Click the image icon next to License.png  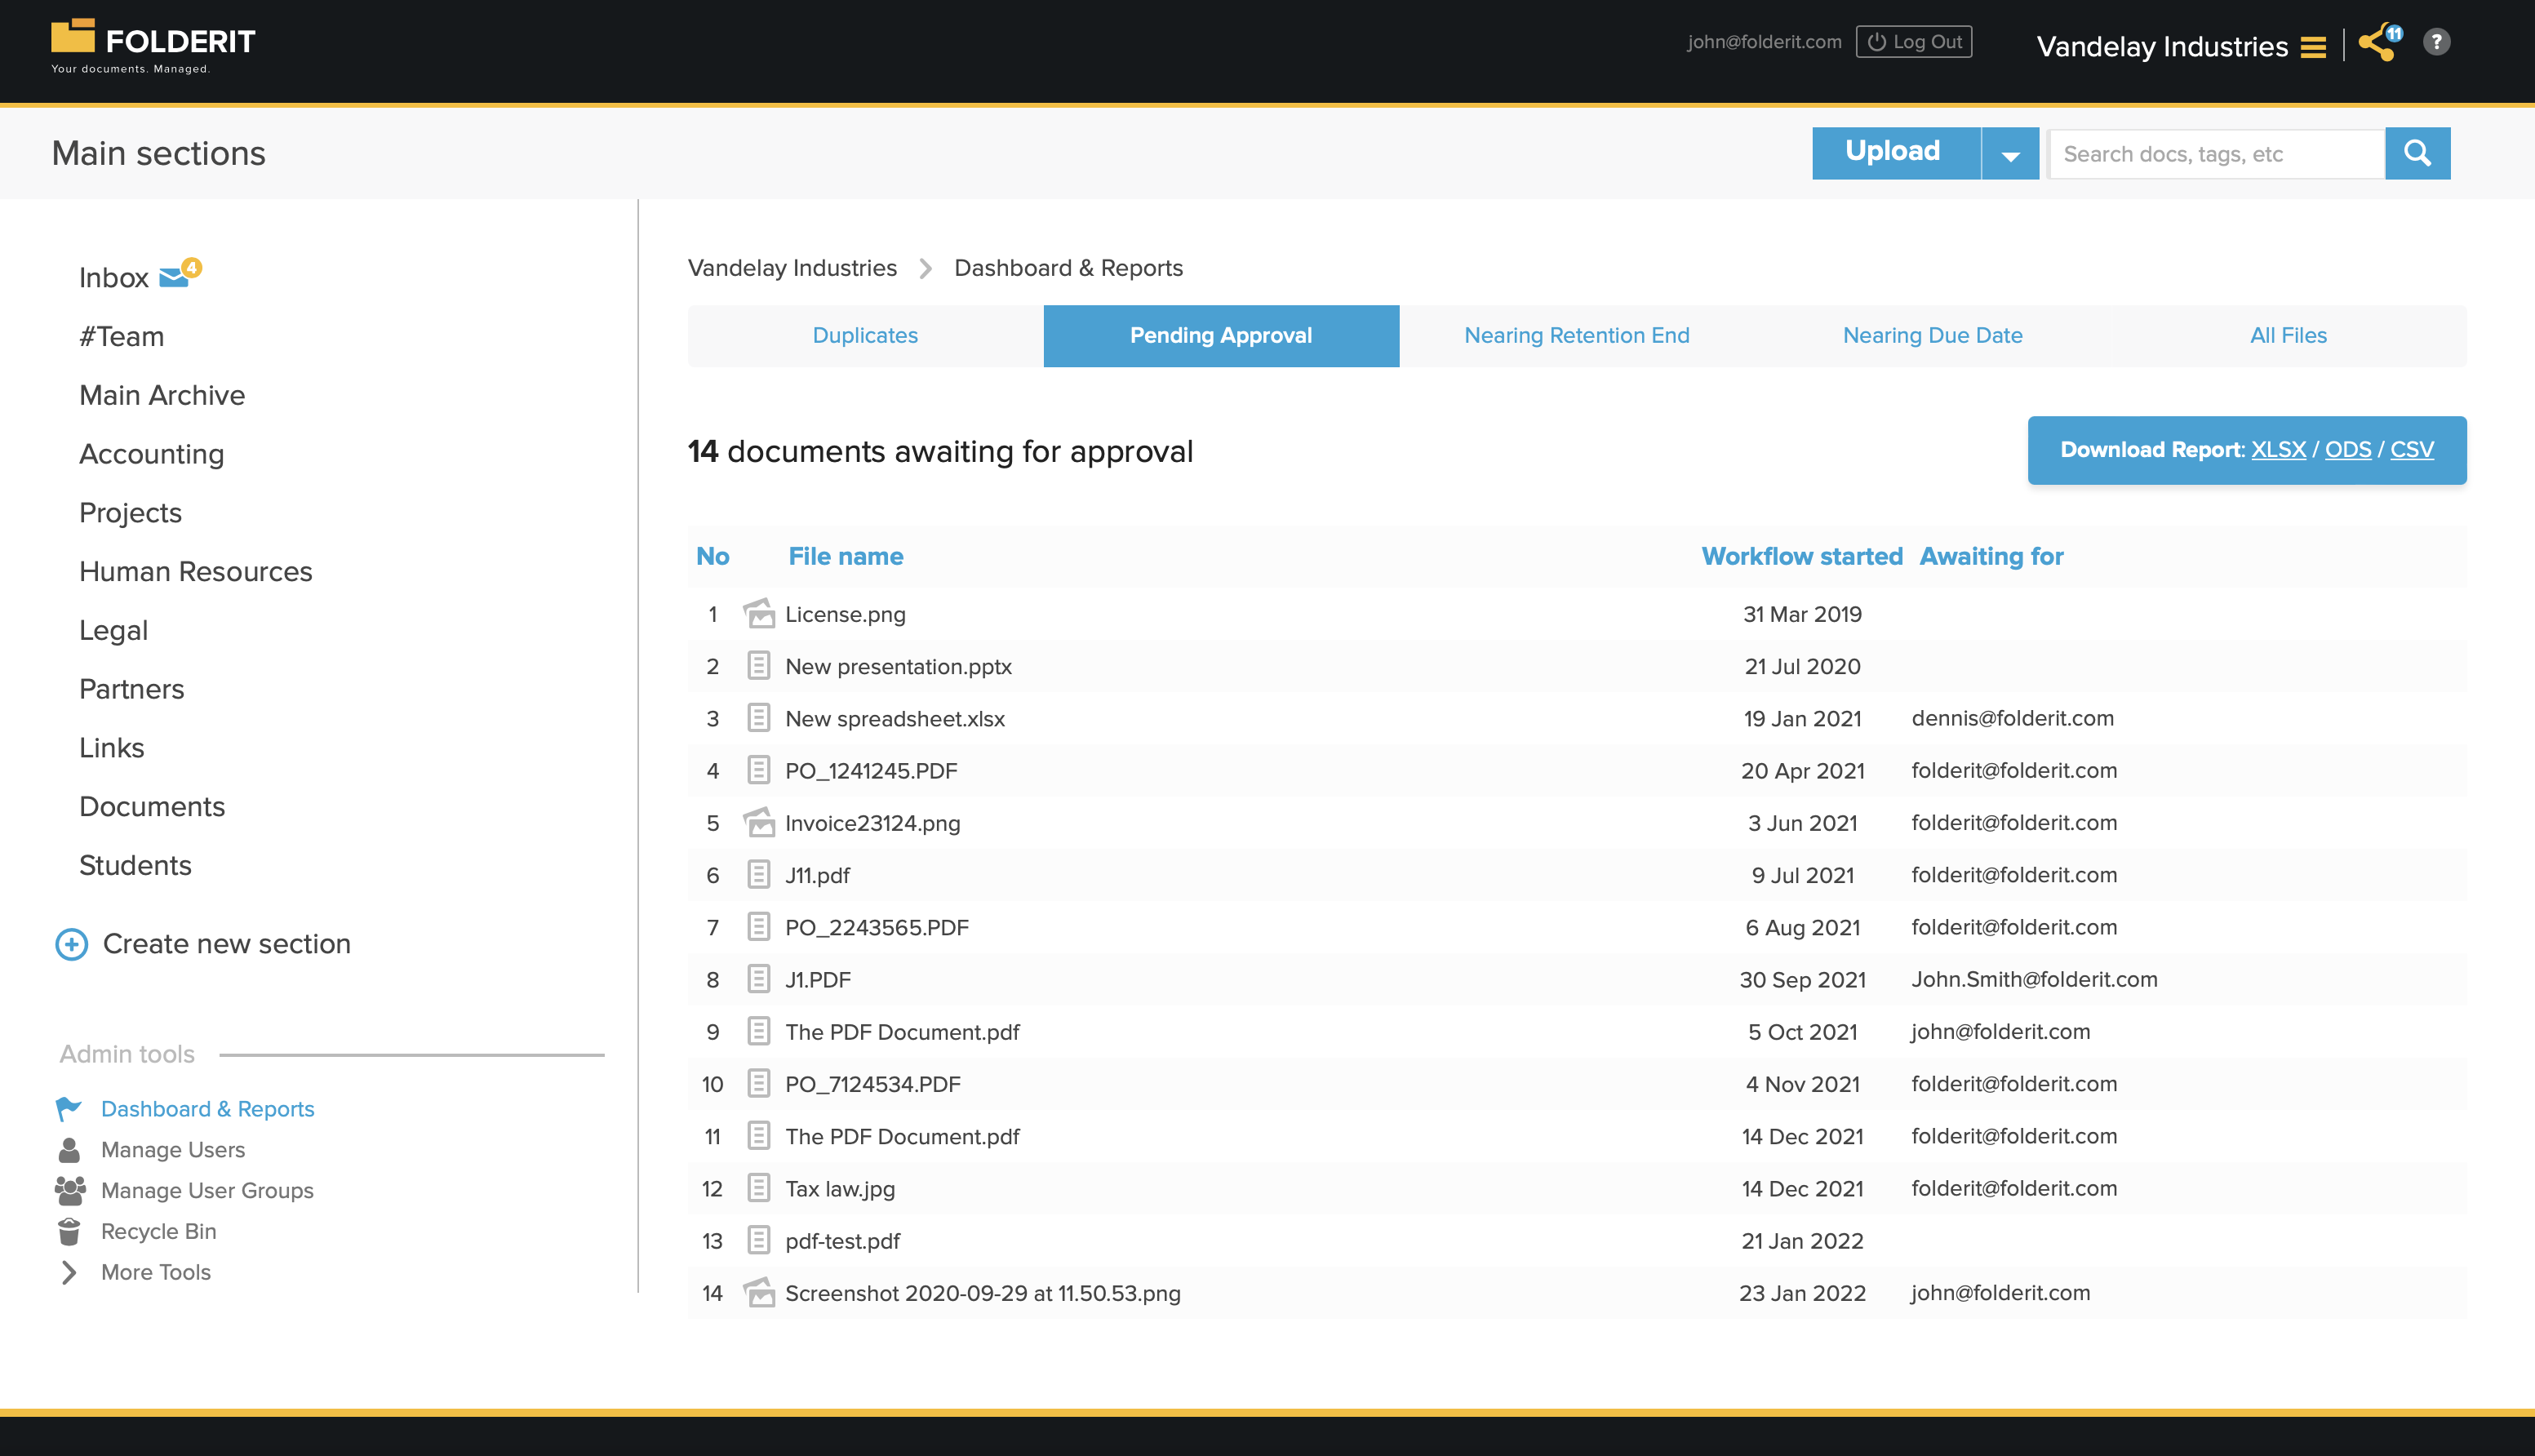pyautogui.click(x=760, y=613)
